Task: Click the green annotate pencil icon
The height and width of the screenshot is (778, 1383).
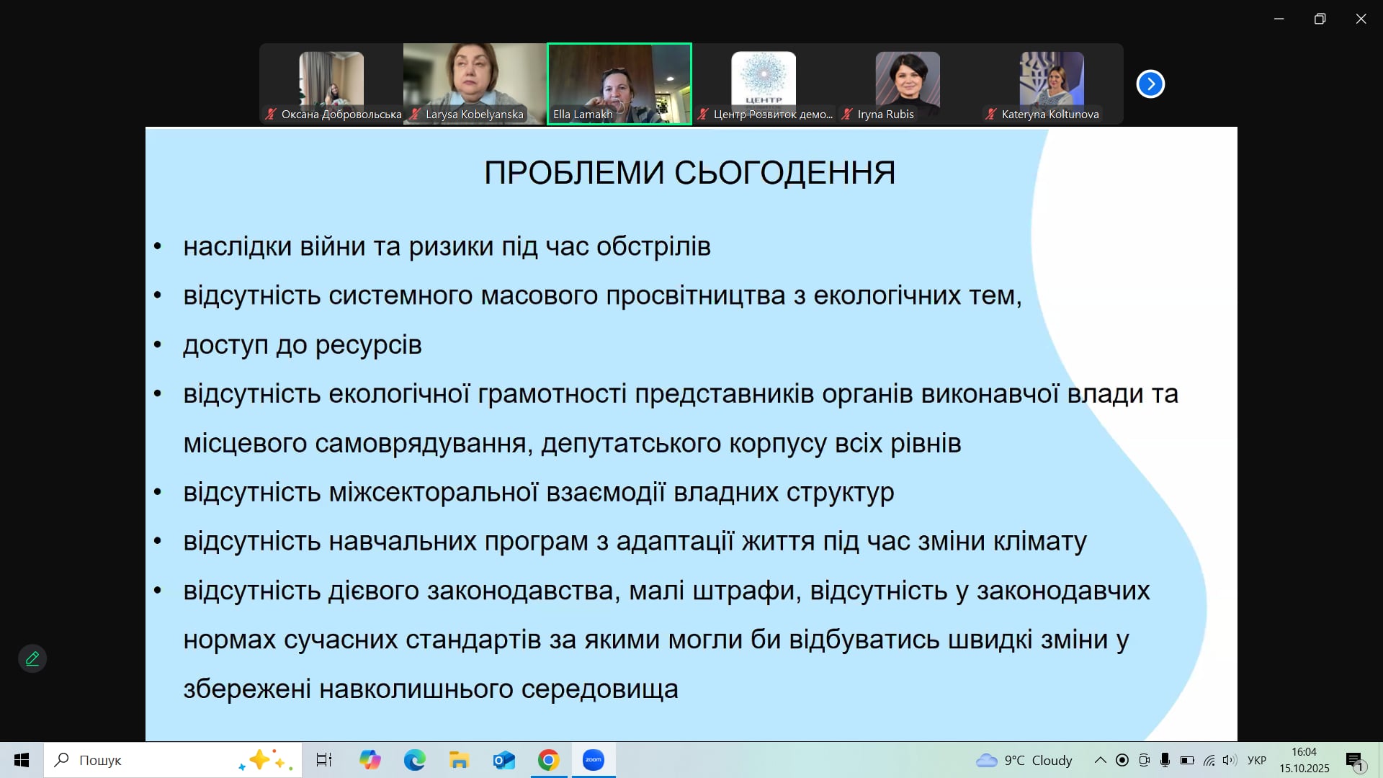Action: point(32,658)
